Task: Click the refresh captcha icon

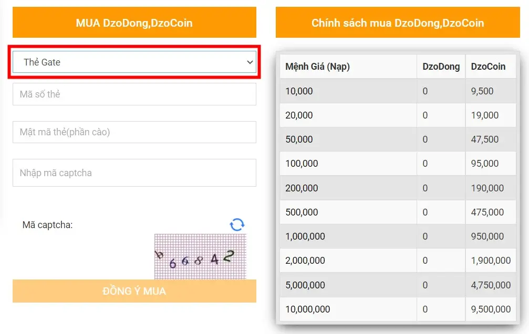Action: 237,224
